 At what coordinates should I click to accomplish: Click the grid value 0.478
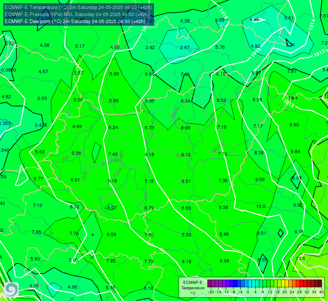41,125
